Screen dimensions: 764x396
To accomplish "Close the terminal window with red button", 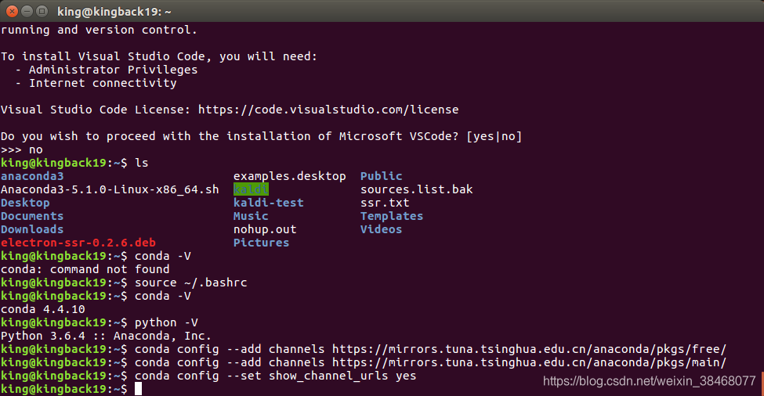I will 13,11.
